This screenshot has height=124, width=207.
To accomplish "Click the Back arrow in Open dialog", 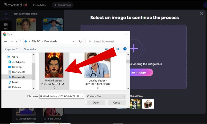I will [5, 41].
